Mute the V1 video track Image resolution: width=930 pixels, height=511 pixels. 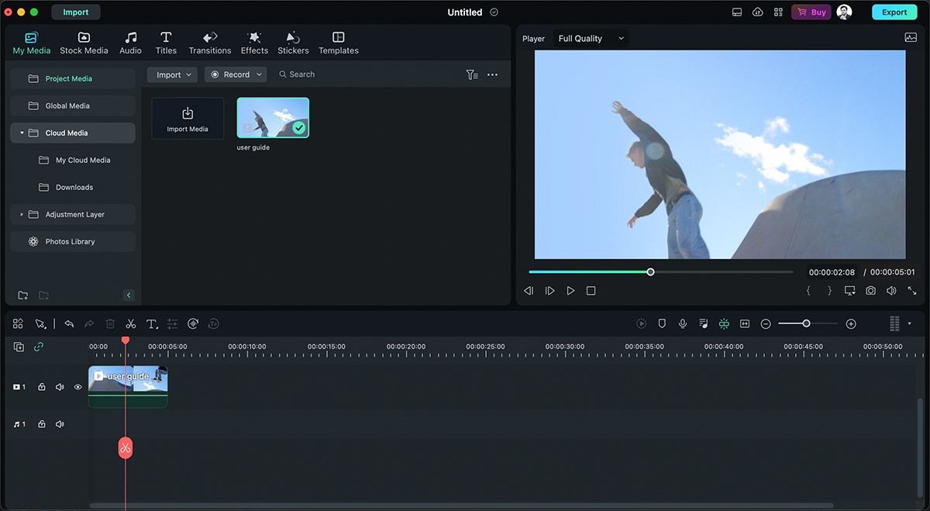tap(60, 386)
